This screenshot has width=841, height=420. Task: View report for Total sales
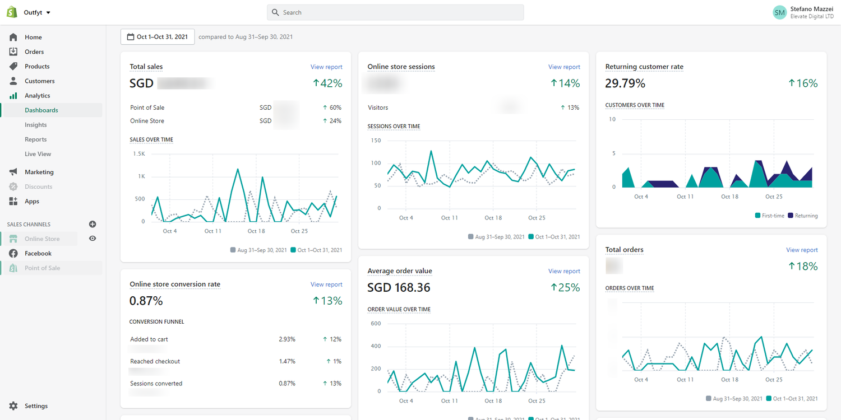326,67
